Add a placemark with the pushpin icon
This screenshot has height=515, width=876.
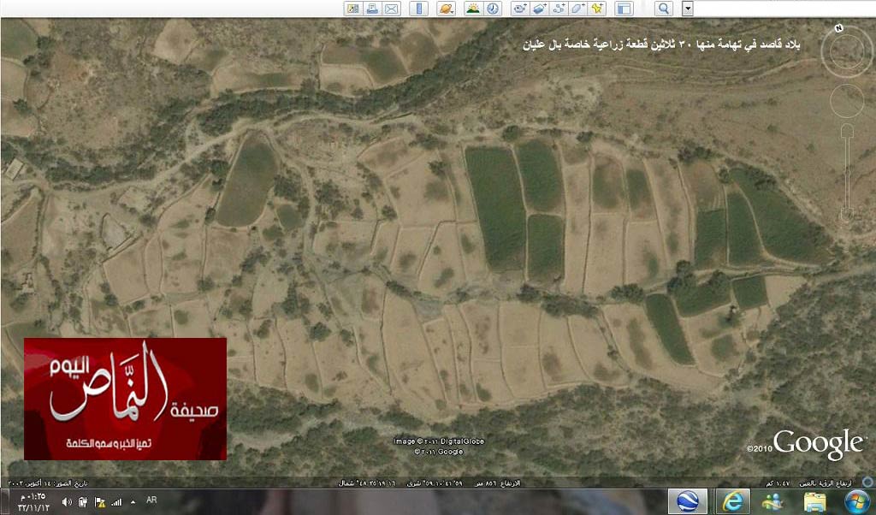(597, 9)
